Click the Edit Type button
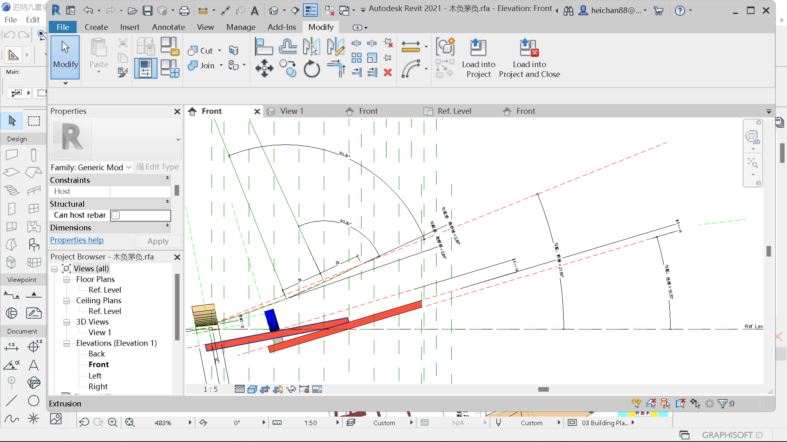787x442 pixels. point(158,167)
